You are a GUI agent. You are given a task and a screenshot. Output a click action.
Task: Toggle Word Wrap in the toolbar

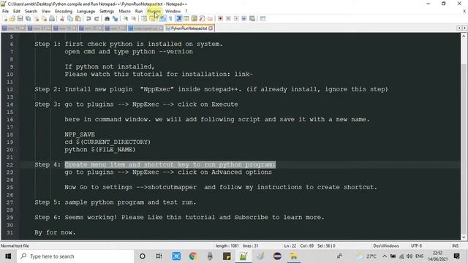click(162, 18)
